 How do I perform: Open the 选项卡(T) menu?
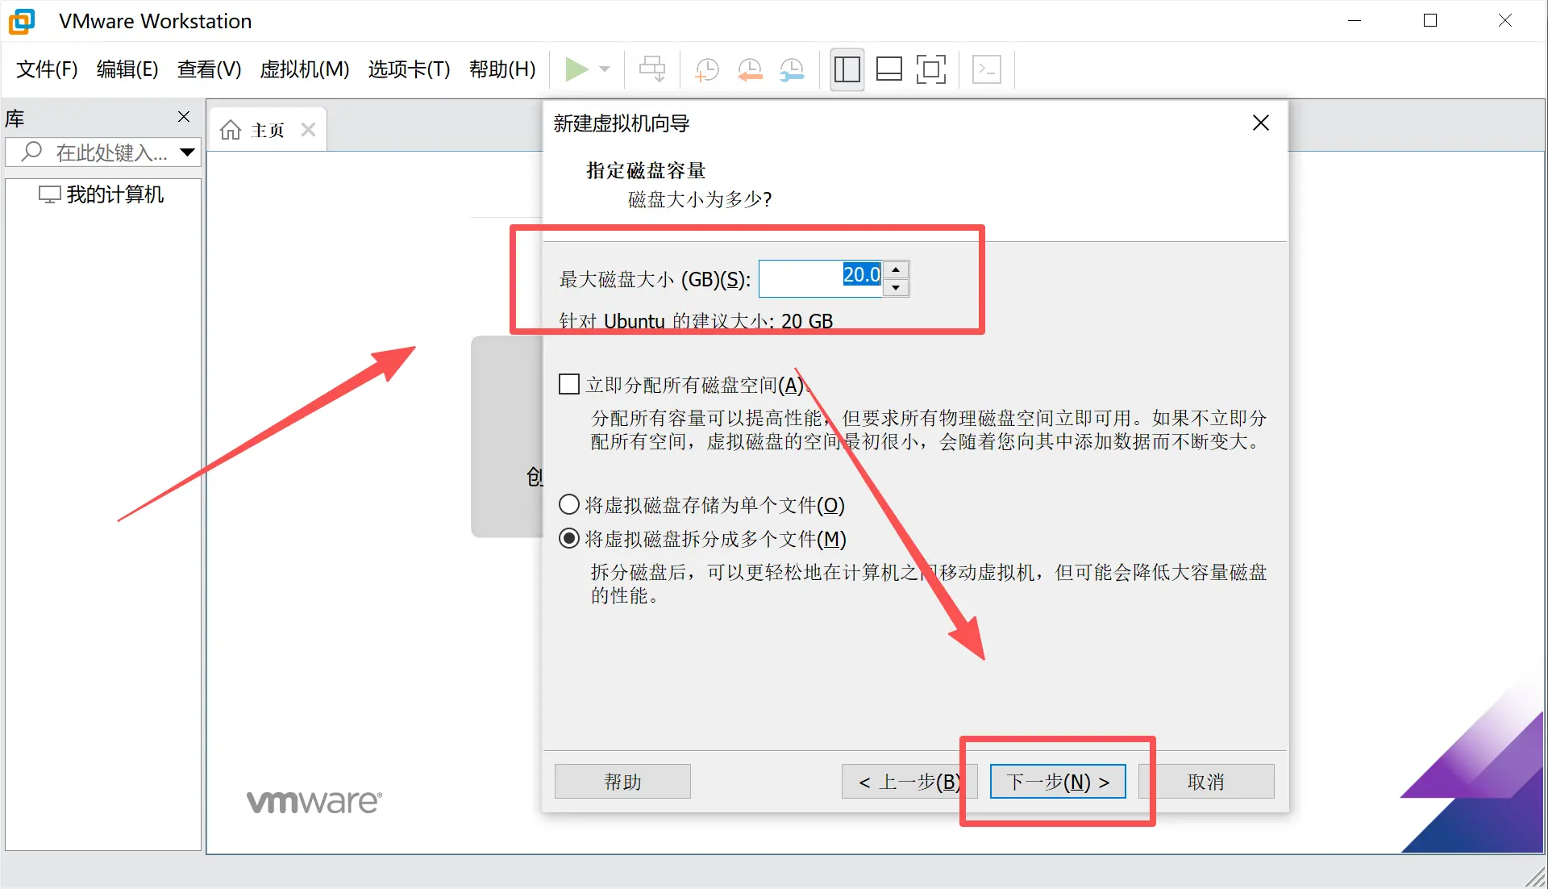click(x=410, y=69)
